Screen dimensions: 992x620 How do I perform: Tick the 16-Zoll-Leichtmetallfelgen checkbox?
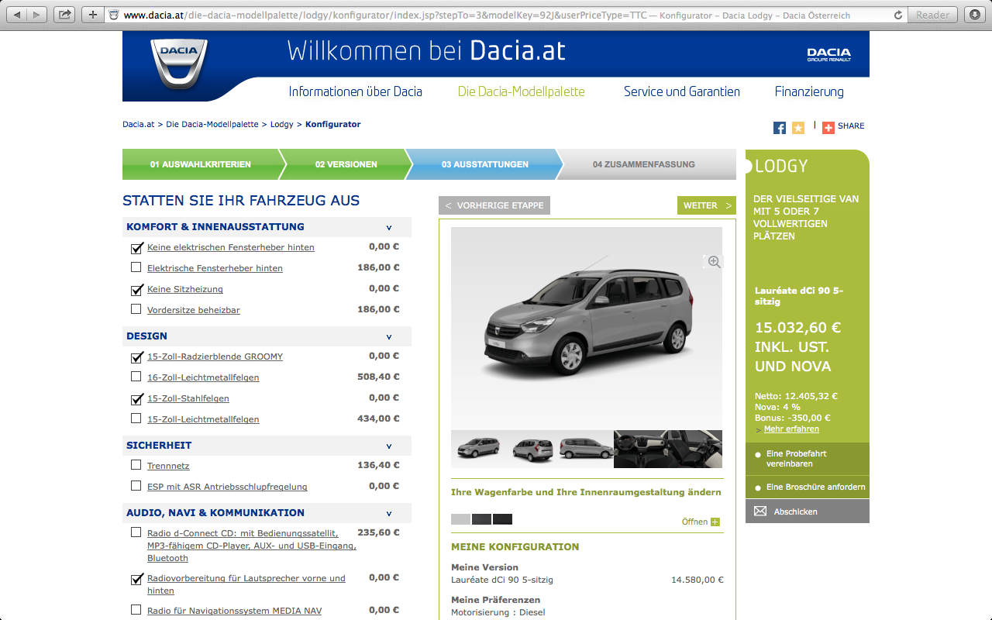(136, 377)
